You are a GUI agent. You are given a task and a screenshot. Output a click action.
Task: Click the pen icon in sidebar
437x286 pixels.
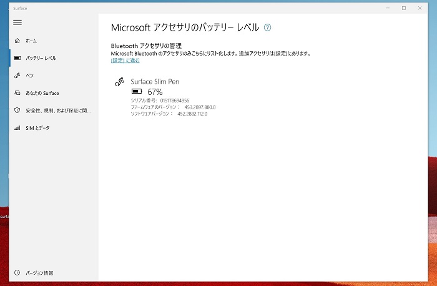(x=17, y=76)
